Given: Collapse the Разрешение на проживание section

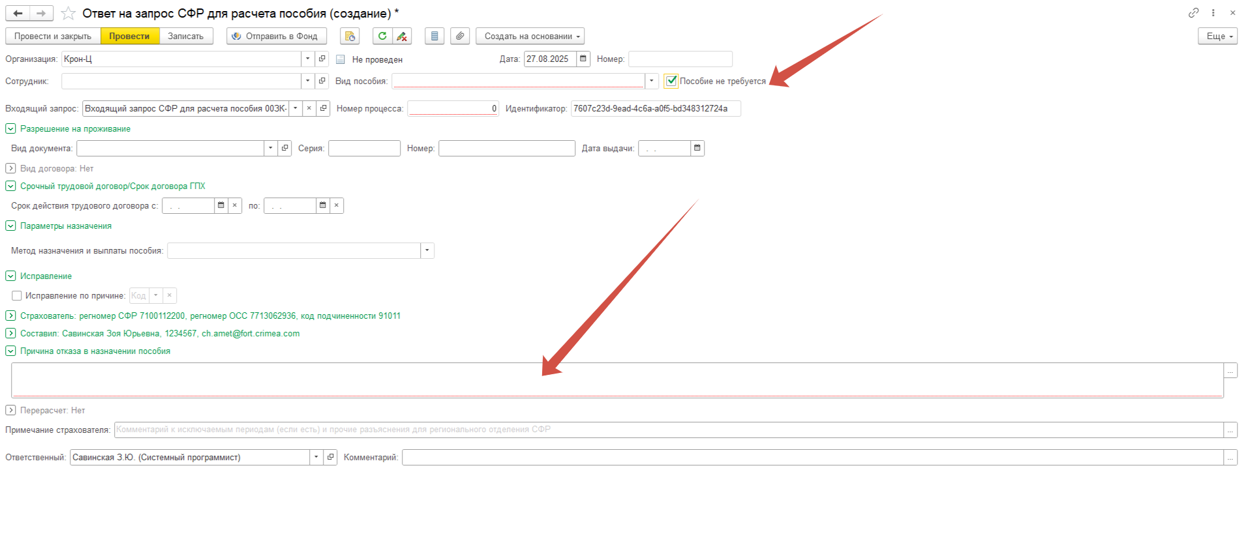Looking at the screenshot, I should pos(10,129).
